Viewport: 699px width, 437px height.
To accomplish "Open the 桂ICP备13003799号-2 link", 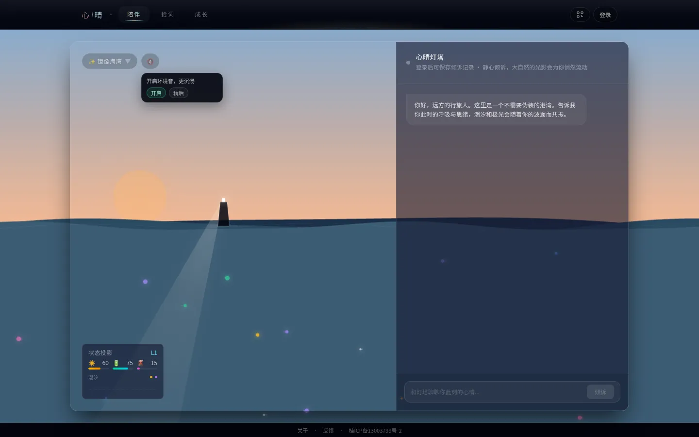I will 375,431.
